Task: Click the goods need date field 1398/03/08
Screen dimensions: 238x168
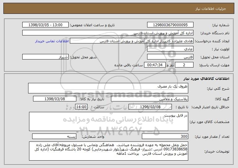Action: pyautogui.click(x=55, y=99)
